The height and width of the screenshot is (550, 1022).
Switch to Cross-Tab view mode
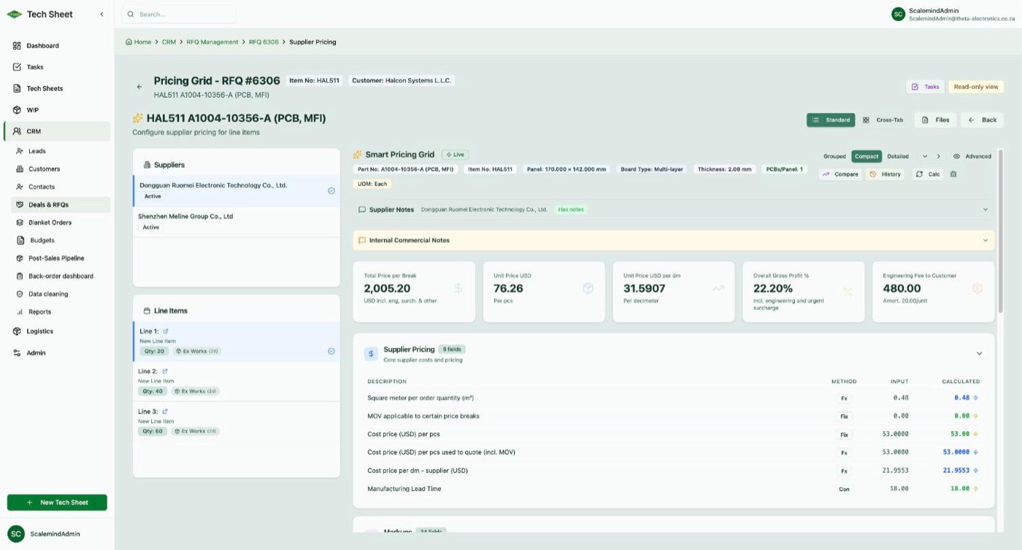(x=883, y=120)
